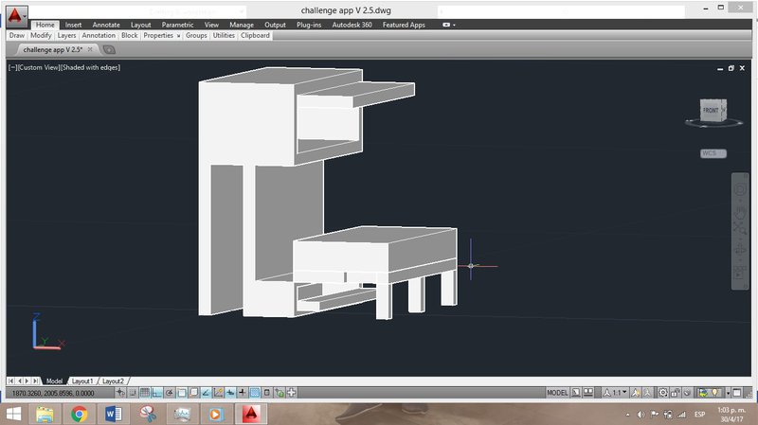Open the new drawing tab icon
This screenshot has height=425, width=758.
[x=108, y=49]
